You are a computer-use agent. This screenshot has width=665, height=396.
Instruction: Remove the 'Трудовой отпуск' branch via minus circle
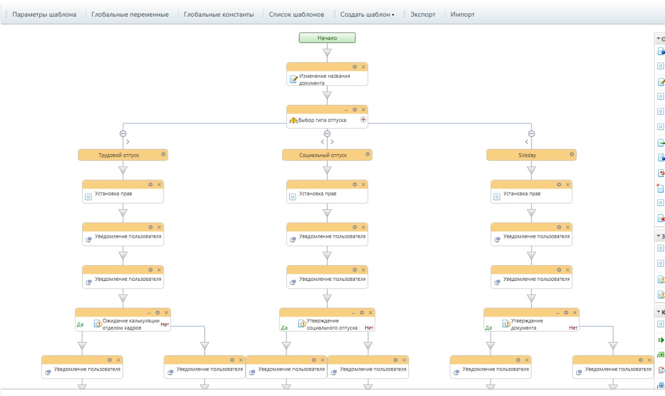tap(123, 133)
